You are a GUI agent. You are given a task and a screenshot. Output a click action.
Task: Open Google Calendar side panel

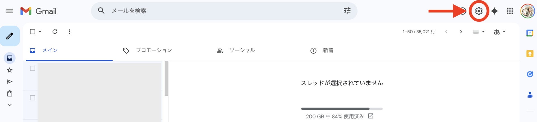530,33
